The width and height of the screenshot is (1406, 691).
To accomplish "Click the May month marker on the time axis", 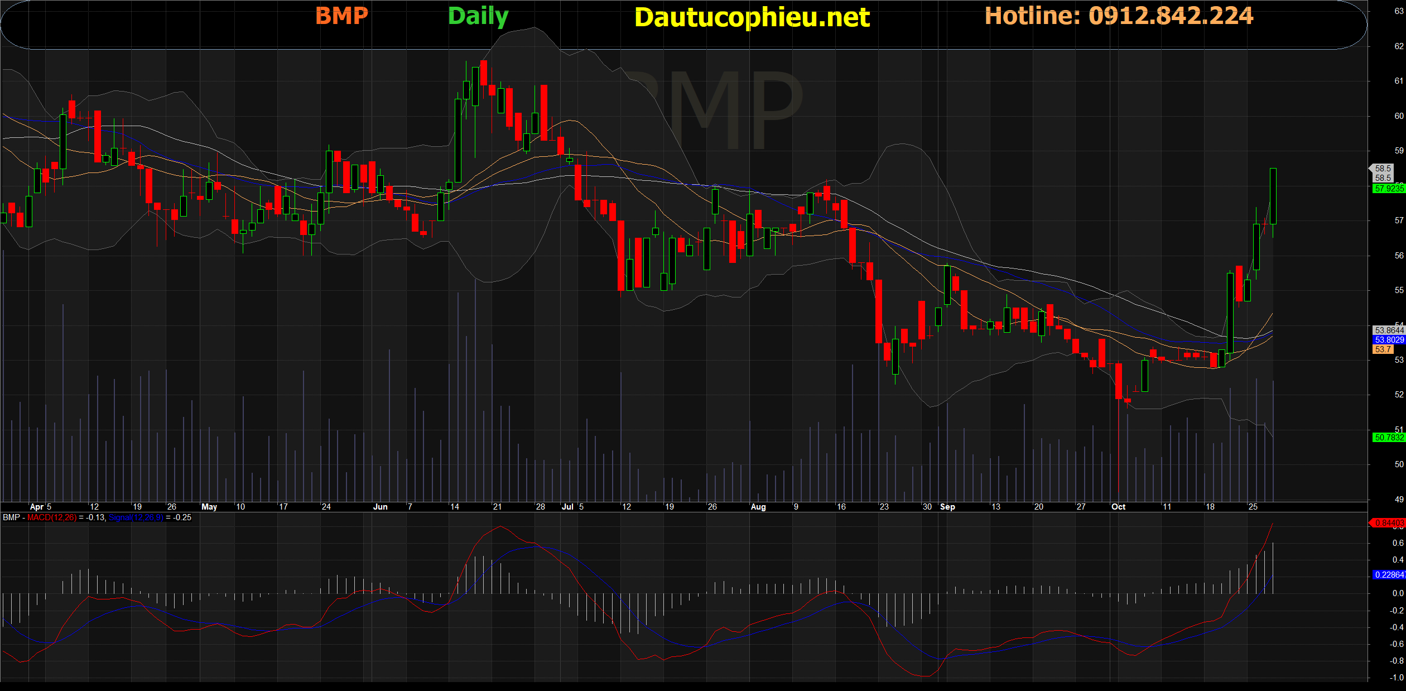I will (x=209, y=507).
